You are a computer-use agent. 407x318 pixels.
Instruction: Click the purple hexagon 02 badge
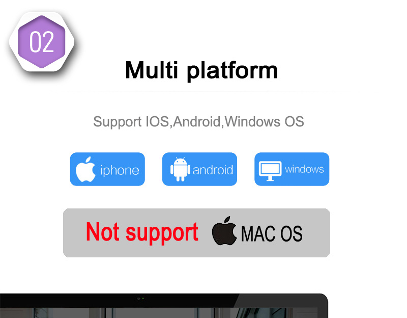42,42
